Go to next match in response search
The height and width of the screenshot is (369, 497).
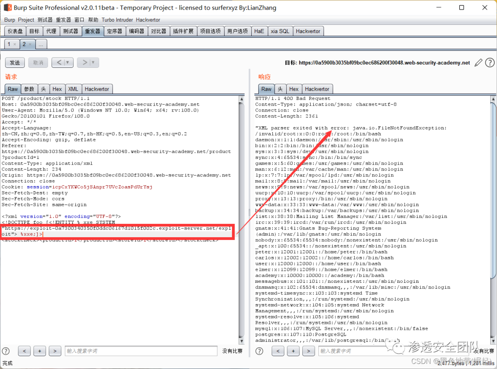tap(308, 351)
